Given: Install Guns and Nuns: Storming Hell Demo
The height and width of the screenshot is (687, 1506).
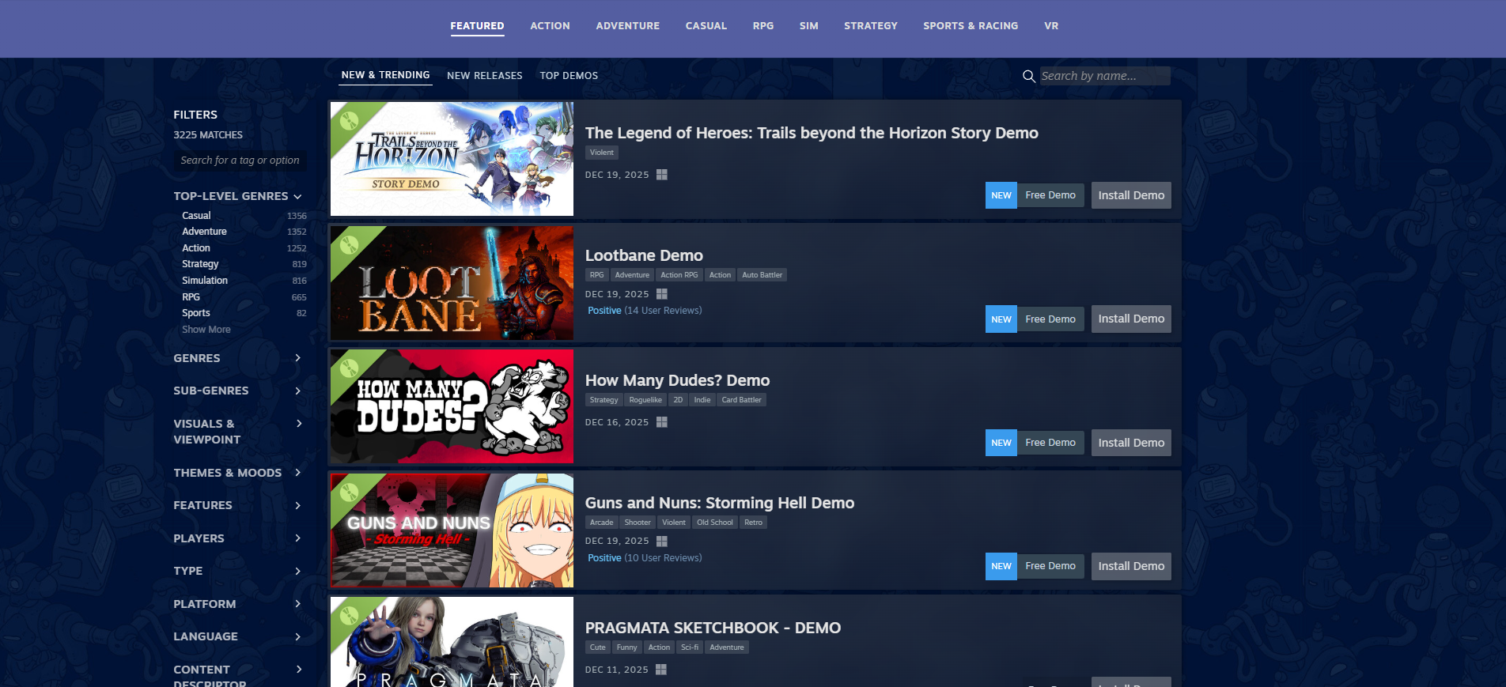Looking at the screenshot, I should click(x=1131, y=566).
